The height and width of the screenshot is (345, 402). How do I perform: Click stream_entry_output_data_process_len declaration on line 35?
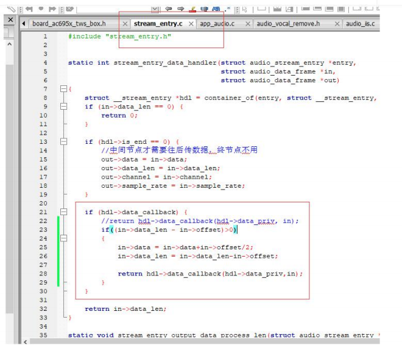[x=224, y=335]
